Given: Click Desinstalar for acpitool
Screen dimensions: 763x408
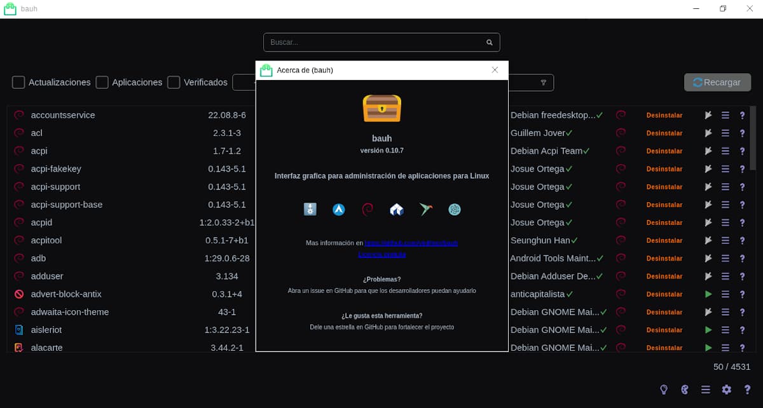Looking at the screenshot, I should point(664,240).
